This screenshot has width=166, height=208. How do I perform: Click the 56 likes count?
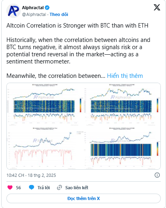pyautogui.click(x=18, y=188)
